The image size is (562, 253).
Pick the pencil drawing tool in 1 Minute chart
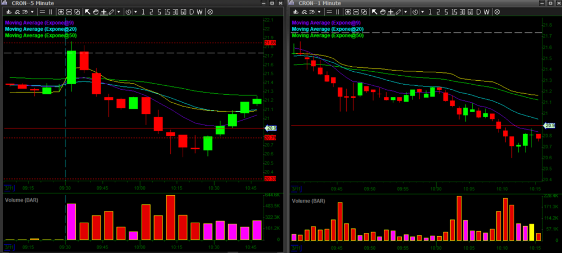tap(398, 11)
